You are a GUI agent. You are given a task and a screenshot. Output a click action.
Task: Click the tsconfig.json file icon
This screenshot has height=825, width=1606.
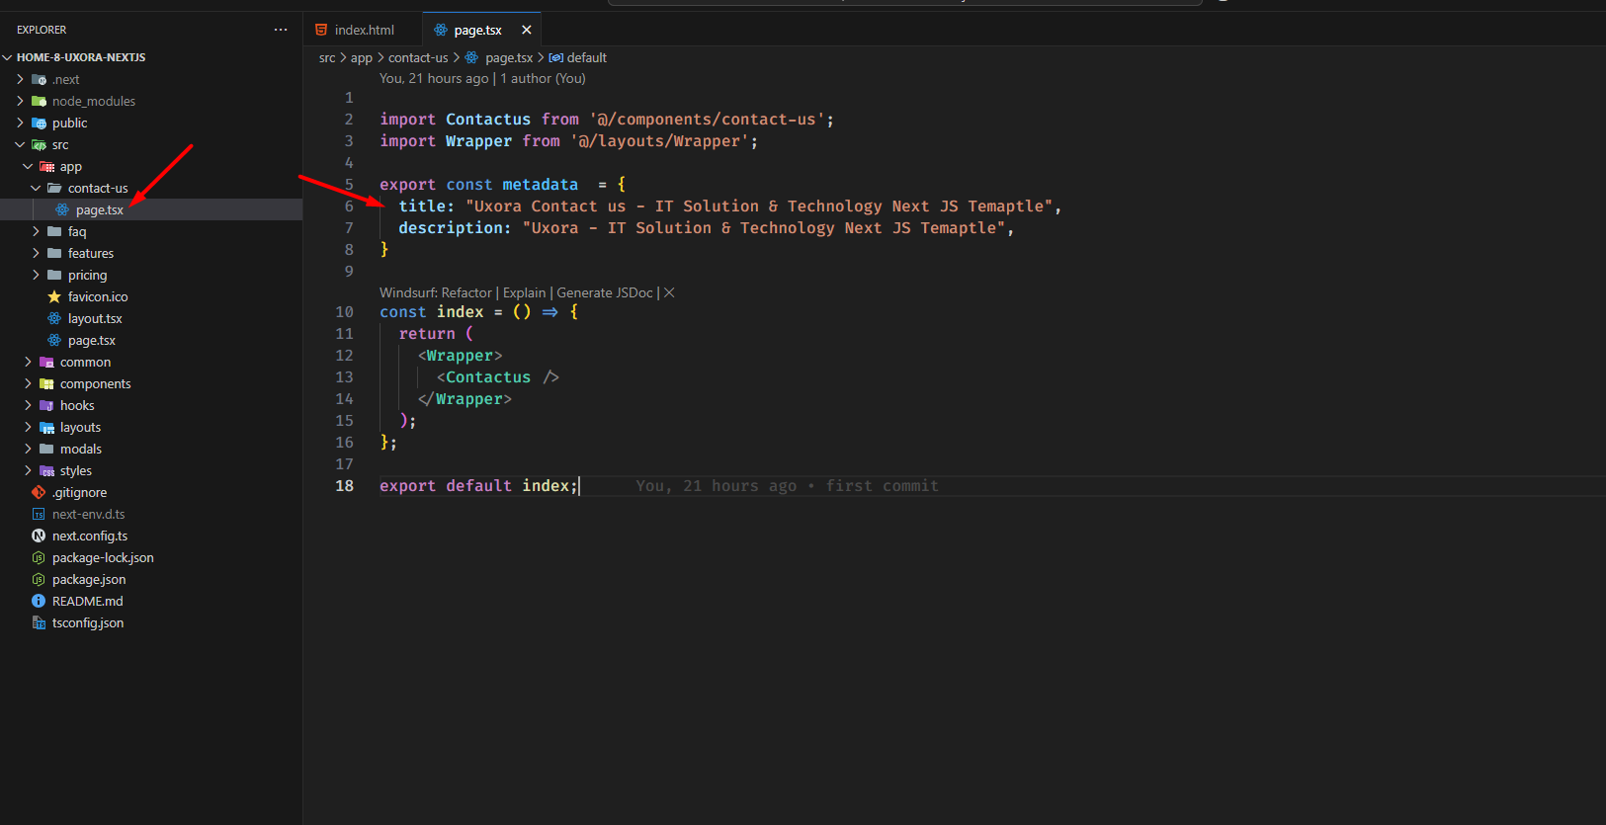[x=39, y=622]
